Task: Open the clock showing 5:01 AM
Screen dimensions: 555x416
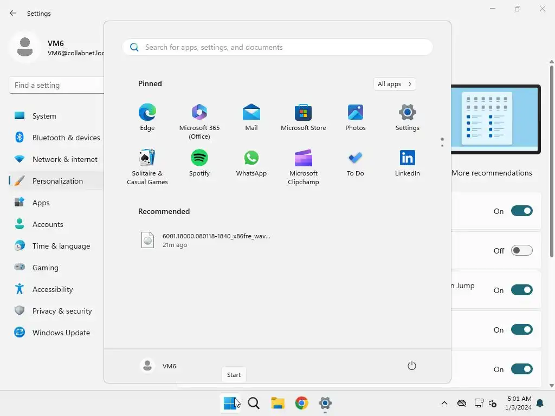Action: [x=518, y=403]
